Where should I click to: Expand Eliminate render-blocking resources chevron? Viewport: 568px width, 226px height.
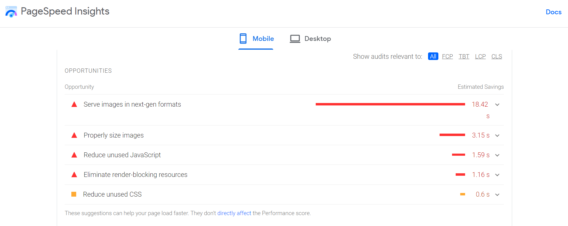point(497,175)
